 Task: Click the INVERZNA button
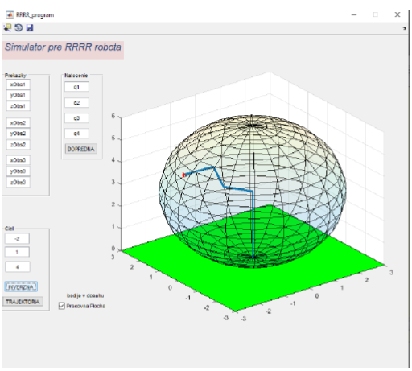[x=21, y=287]
